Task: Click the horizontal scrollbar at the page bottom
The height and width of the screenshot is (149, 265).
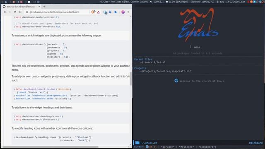Action: click(51, 147)
